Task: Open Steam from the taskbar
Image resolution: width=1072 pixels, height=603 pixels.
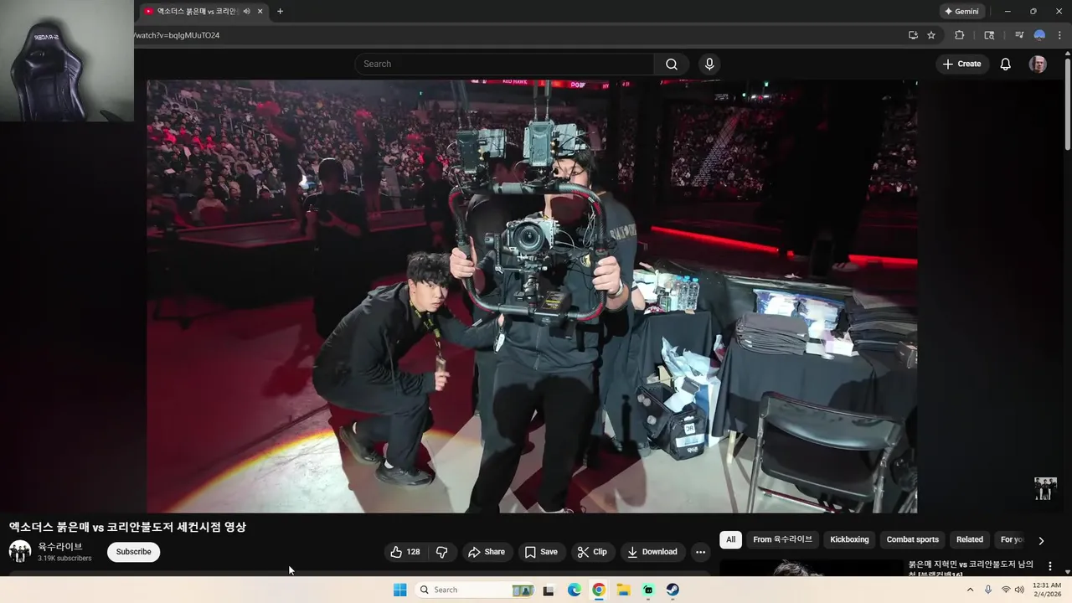Action: (673, 590)
